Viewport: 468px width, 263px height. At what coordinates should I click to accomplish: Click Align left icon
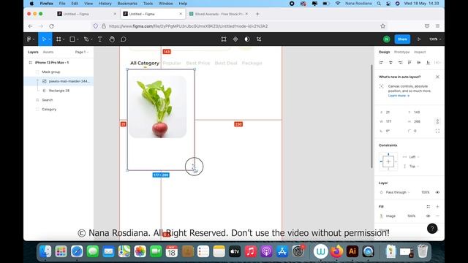[x=381, y=62]
